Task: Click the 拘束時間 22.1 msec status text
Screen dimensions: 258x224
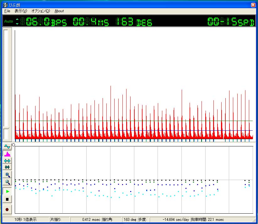Action: coord(207,220)
